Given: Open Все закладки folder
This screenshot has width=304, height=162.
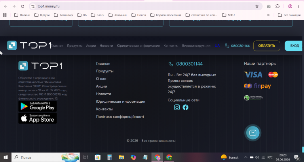Looking at the screenshot, I should click(289, 15).
